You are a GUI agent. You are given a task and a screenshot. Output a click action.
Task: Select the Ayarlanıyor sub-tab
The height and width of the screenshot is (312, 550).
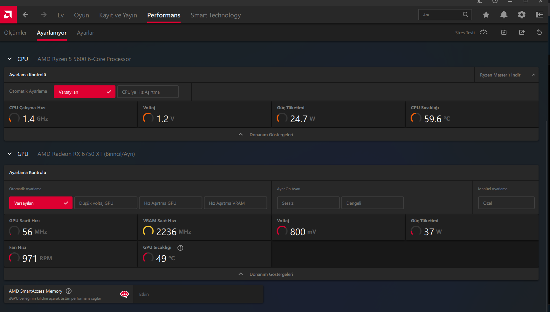tap(52, 33)
